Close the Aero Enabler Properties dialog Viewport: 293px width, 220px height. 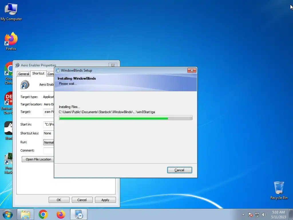click(113, 65)
